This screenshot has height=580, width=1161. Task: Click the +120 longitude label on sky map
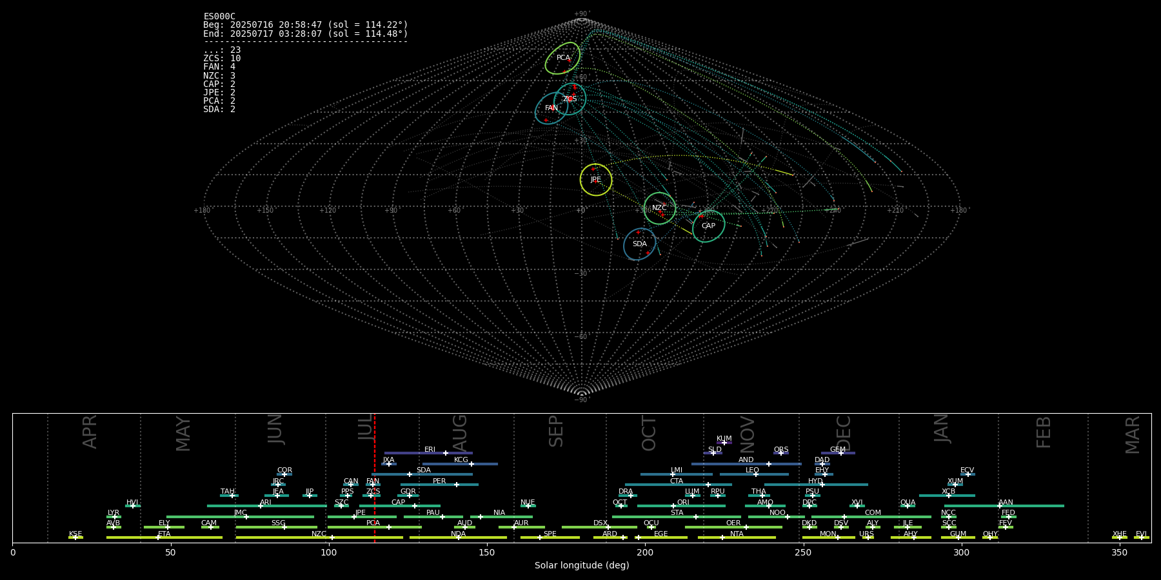coord(328,211)
